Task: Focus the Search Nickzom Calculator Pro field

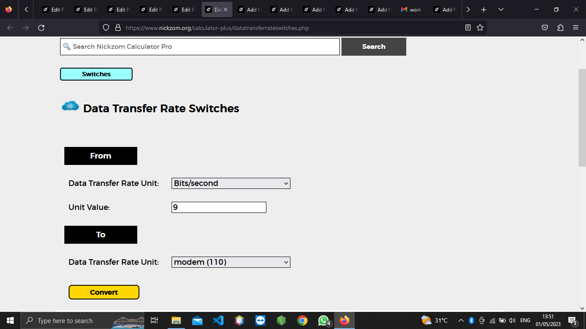Action: coord(200,47)
